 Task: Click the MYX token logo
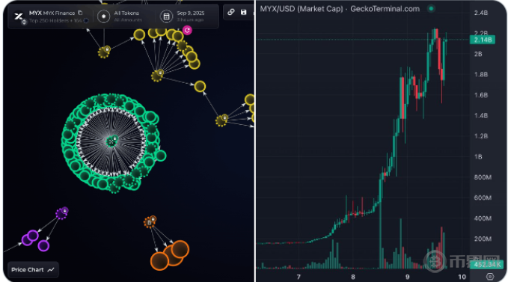point(19,16)
